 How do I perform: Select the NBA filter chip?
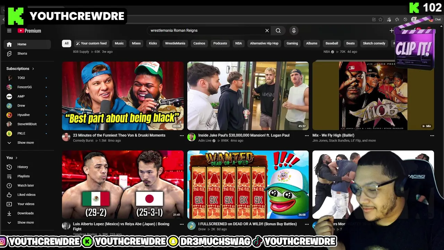[x=239, y=43]
